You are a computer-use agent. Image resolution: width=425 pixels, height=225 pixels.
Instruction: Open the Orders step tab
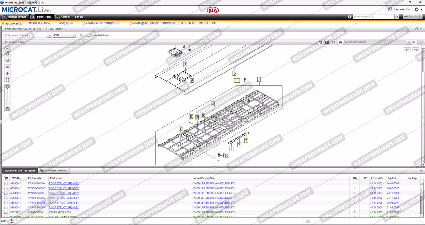63,17
